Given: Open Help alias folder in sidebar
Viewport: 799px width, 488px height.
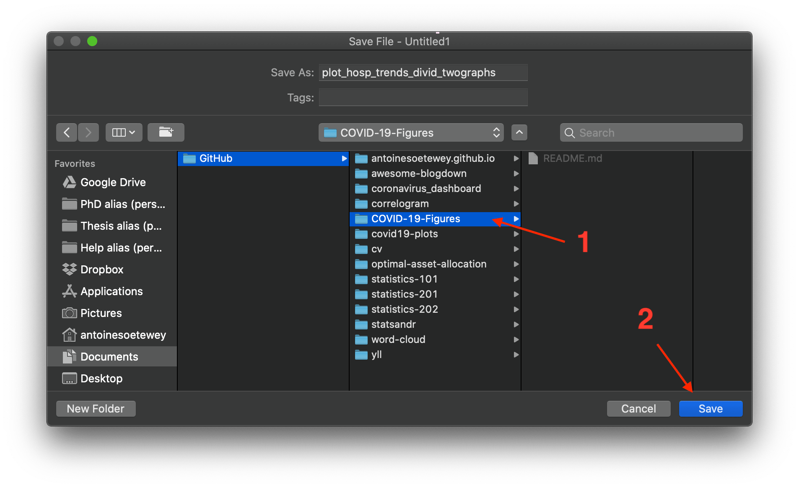Looking at the screenshot, I should [x=112, y=248].
